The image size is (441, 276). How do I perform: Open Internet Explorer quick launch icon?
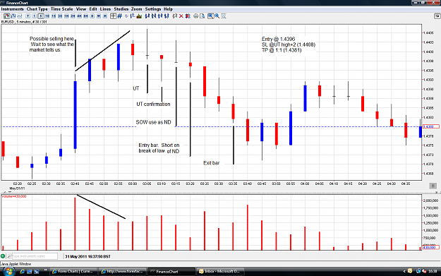(22, 272)
